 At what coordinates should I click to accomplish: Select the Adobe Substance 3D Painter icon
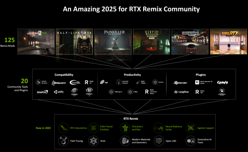(197, 82)
